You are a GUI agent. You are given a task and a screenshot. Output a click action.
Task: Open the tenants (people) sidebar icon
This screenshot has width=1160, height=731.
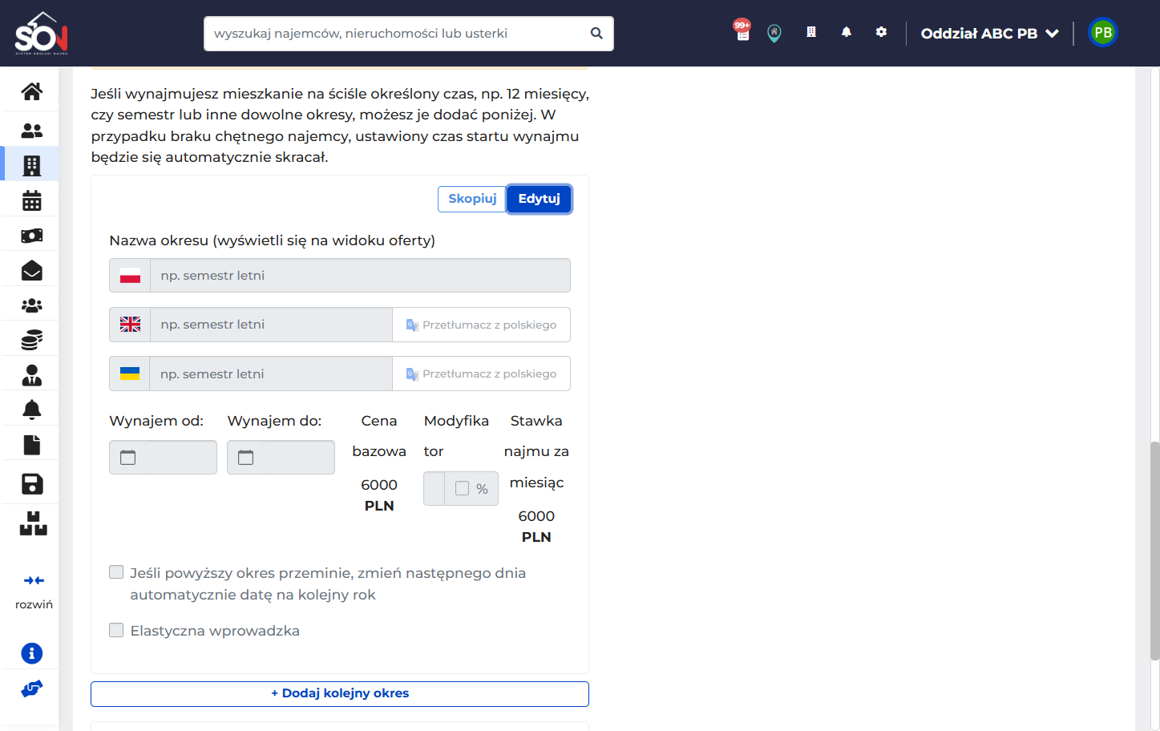32,130
